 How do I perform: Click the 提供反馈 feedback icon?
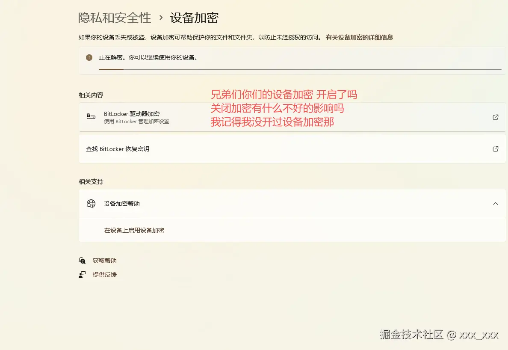(x=82, y=275)
